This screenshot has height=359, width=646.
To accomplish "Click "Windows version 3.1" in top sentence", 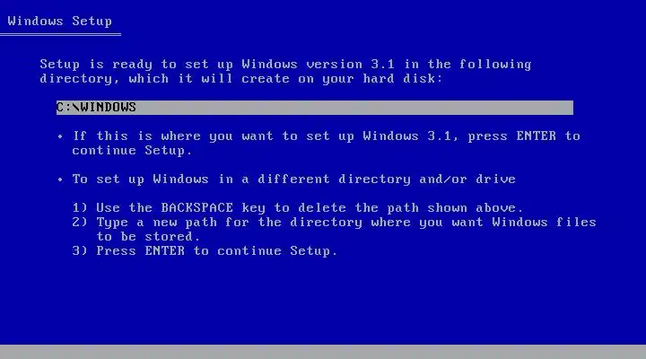I will [318, 65].
